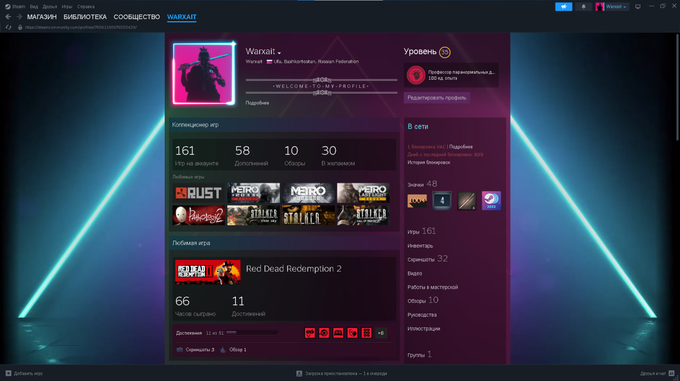Open the second red achievement icon
The width and height of the screenshot is (680, 381).
(x=324, y=333)
